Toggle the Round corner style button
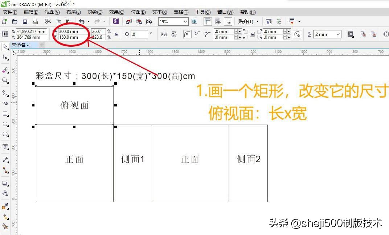The width and height of the screenshot is (389, 235). [187, 34]
